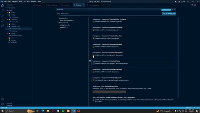Uncheck Undefined Functions diagnostics checkbox
200x113 pixels.
(93, 38)
